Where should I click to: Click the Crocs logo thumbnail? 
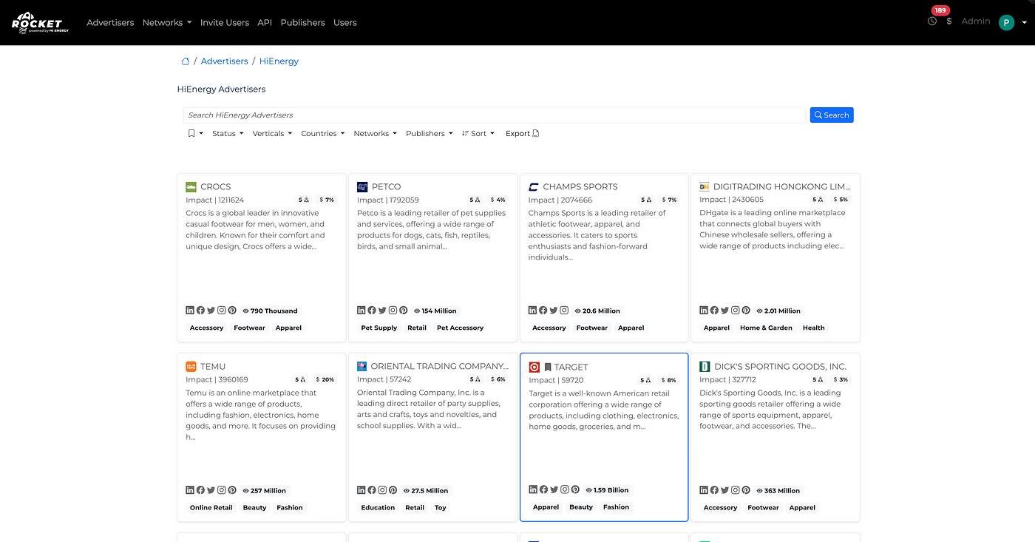coord(191,187)
